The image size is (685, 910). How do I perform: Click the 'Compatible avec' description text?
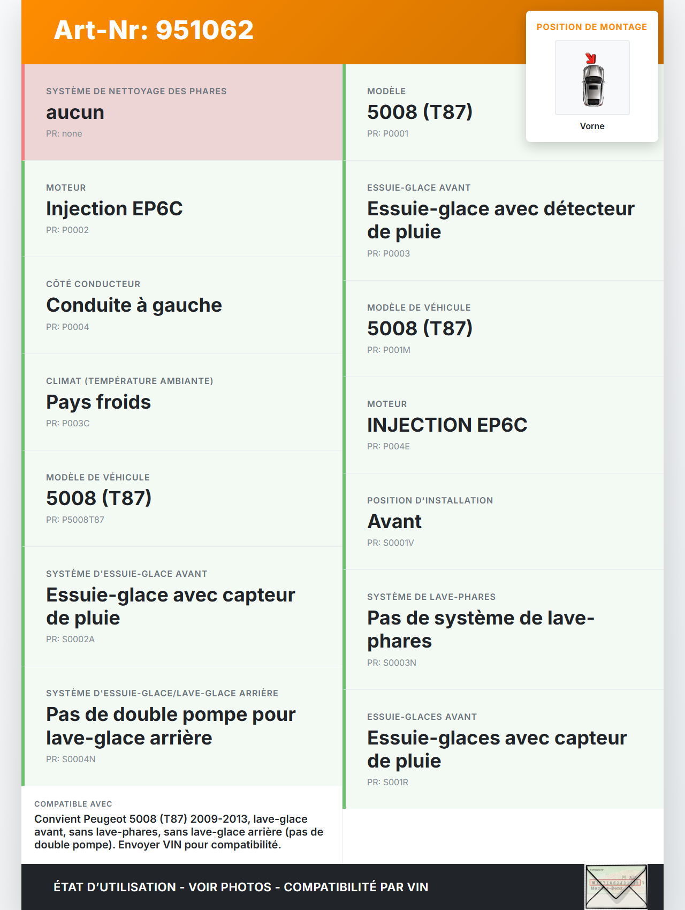click(x=179, y=832)
